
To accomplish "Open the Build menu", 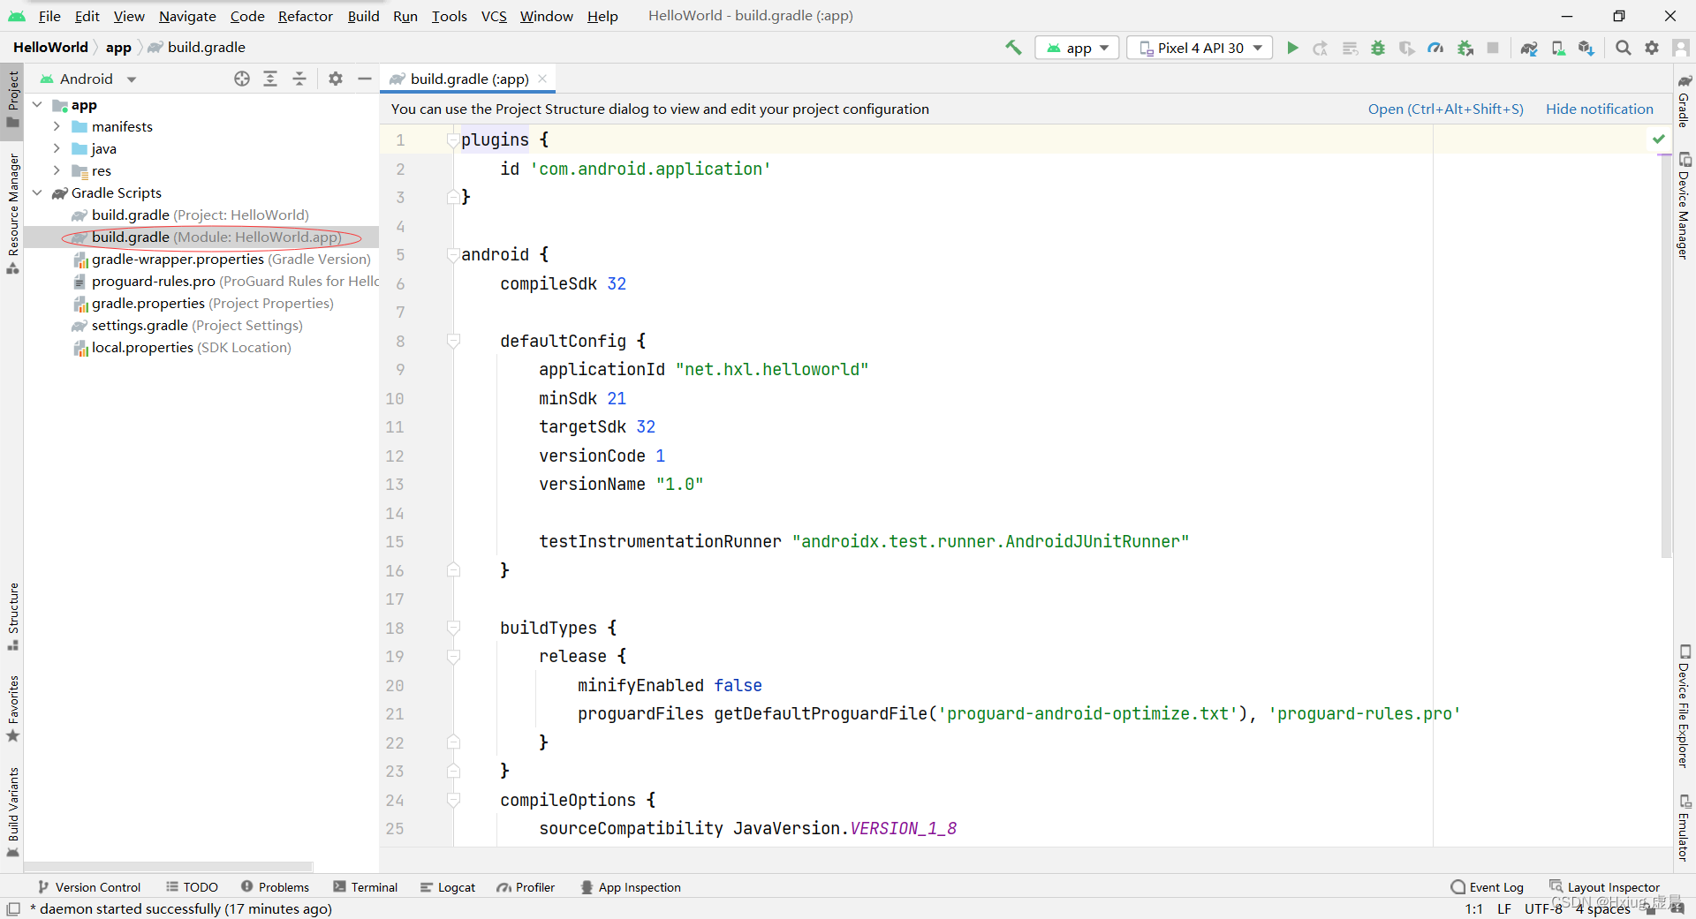I will (x=363, y=16).
